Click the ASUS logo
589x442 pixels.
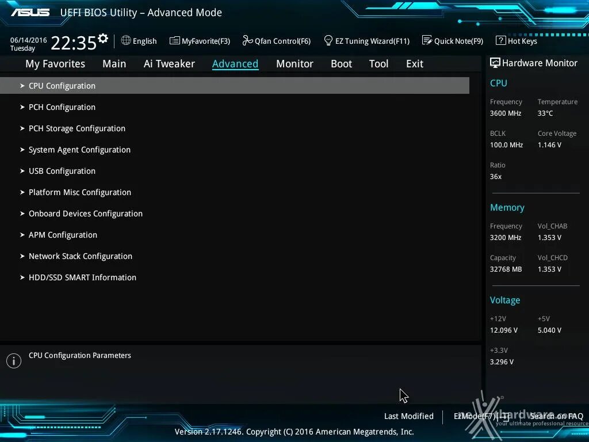(x=30, y=13)
